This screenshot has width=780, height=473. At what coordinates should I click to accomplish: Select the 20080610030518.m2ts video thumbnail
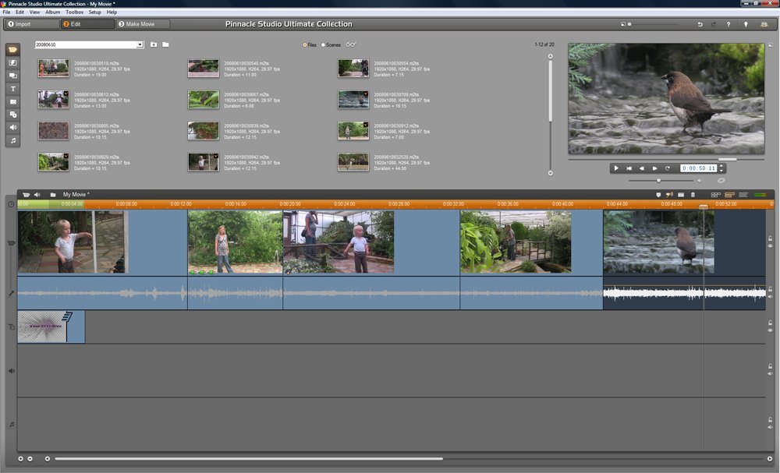click(54, 69)
